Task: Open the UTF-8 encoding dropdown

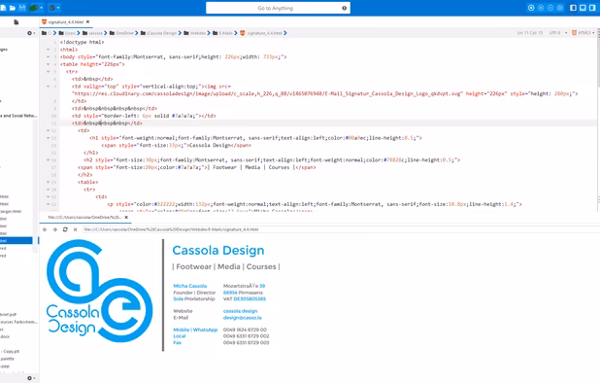Action: (x=558, y=33)
